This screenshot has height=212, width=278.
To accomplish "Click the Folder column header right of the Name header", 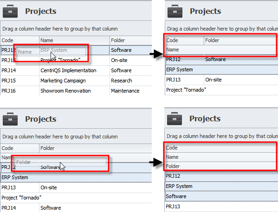I will (131, 40).
